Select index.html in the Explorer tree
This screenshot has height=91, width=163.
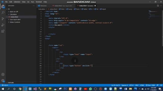pyautogui.click(x=14, y=17)
